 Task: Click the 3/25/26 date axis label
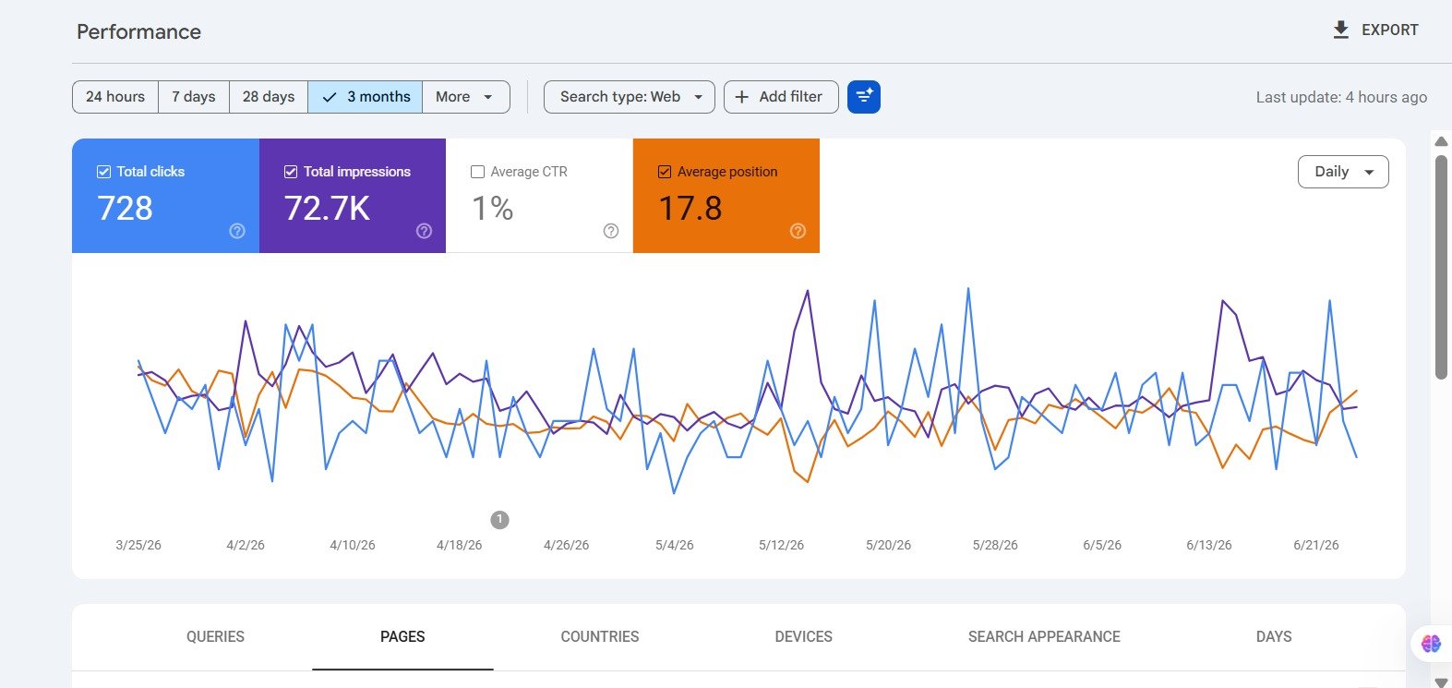pos(138,545)
